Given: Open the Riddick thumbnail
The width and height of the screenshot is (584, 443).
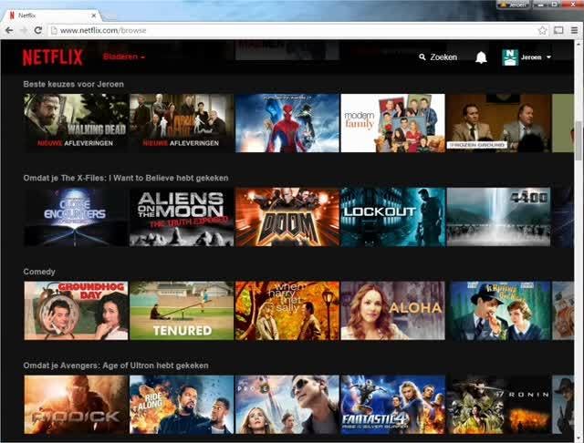Looking at the screenshot, I should point(76,405).
